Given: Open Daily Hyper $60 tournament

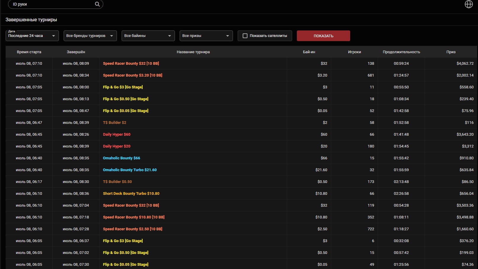Looking at the screenshot, I should [117, 134].
